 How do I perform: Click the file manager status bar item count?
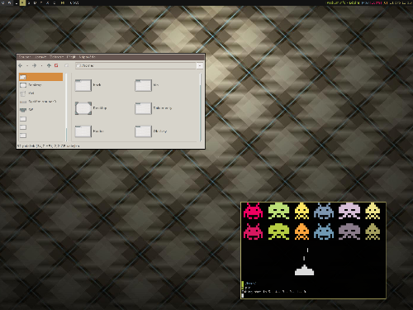[x=49, y=145]
